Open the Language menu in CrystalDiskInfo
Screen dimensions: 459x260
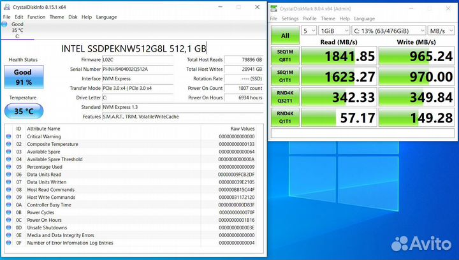(x=106, y=17)
